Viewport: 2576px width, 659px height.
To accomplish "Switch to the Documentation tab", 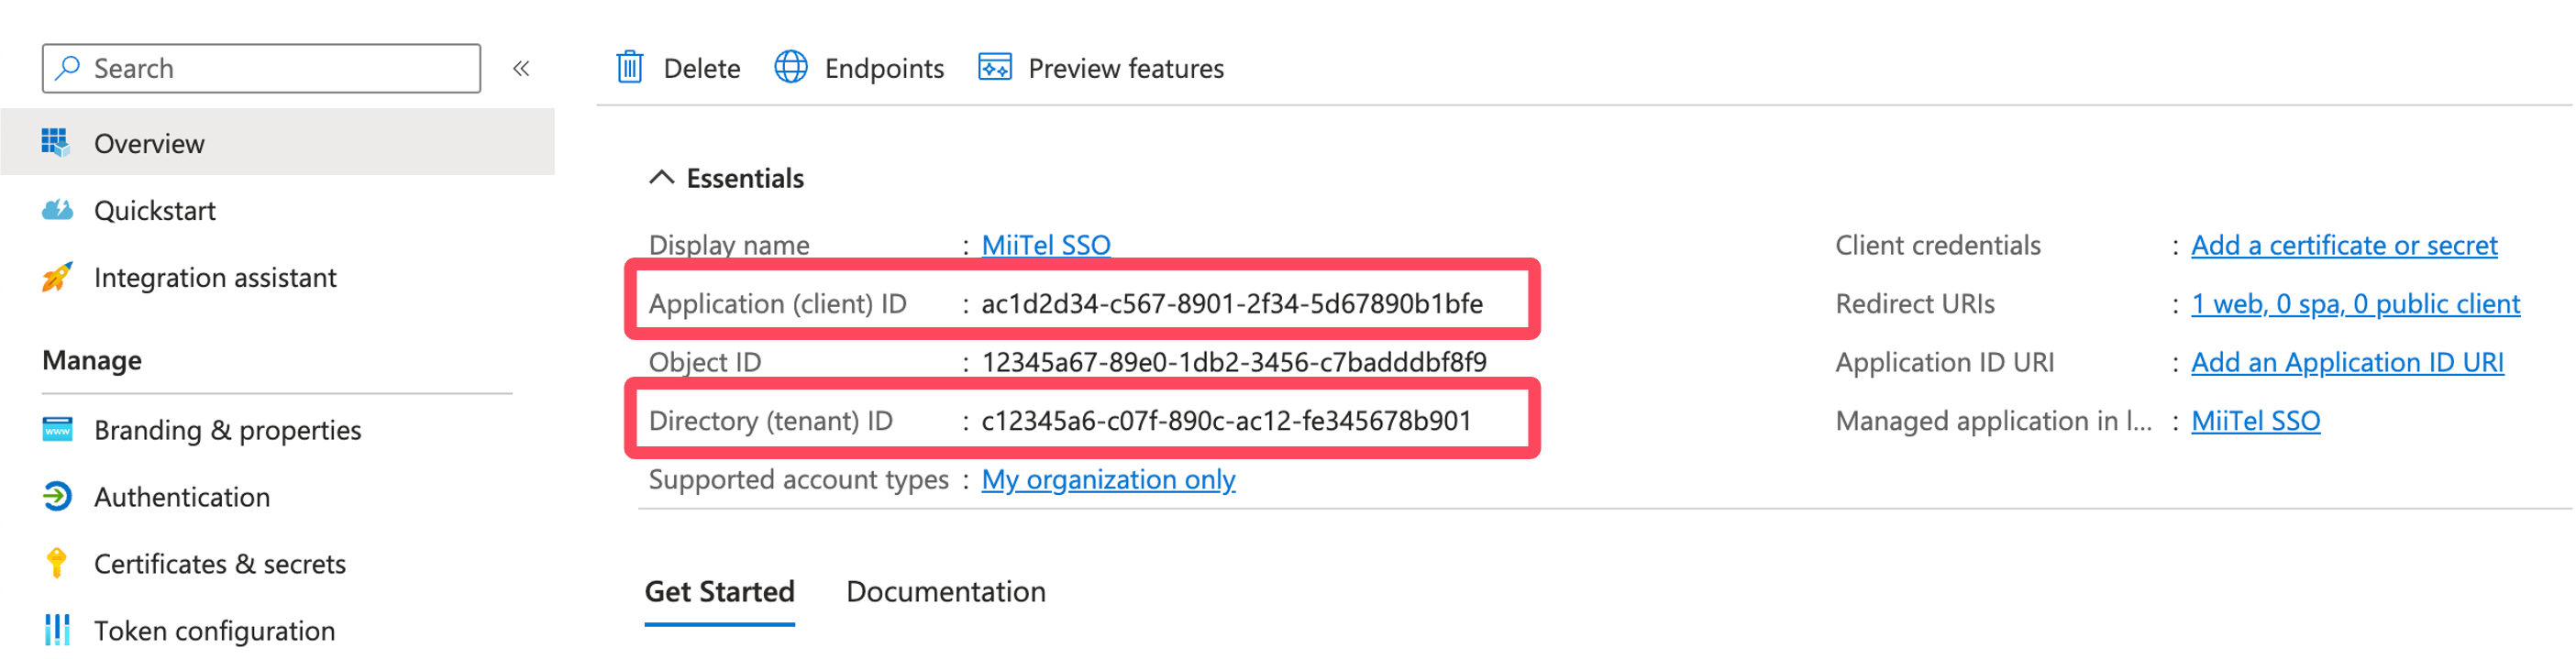I will (x=945, y=592).
